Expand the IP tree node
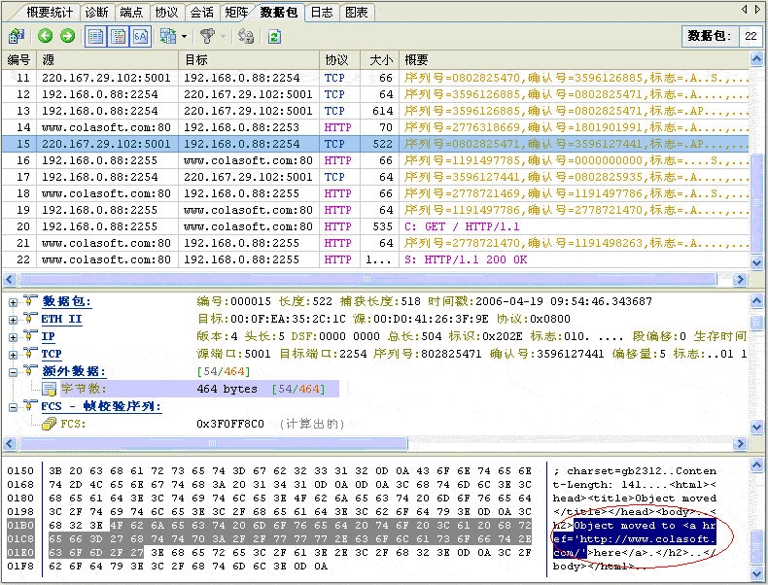This screenshot has width=768, height=585. click(14, 338)
